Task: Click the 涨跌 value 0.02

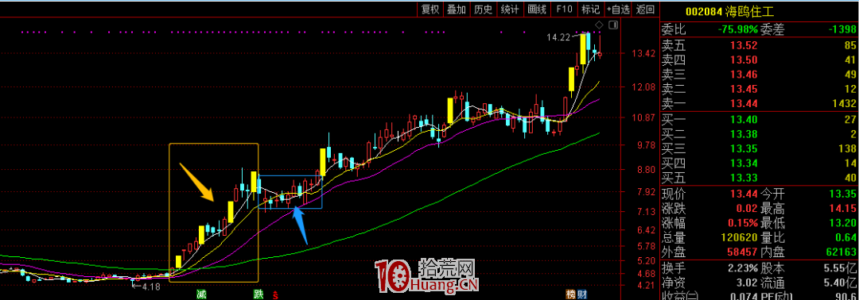Action: pyautogui.click(x=748, y=208)
